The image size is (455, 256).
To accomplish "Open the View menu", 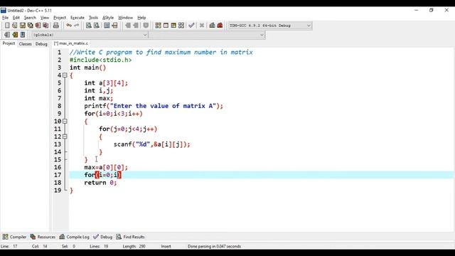I will coord(44,18).
